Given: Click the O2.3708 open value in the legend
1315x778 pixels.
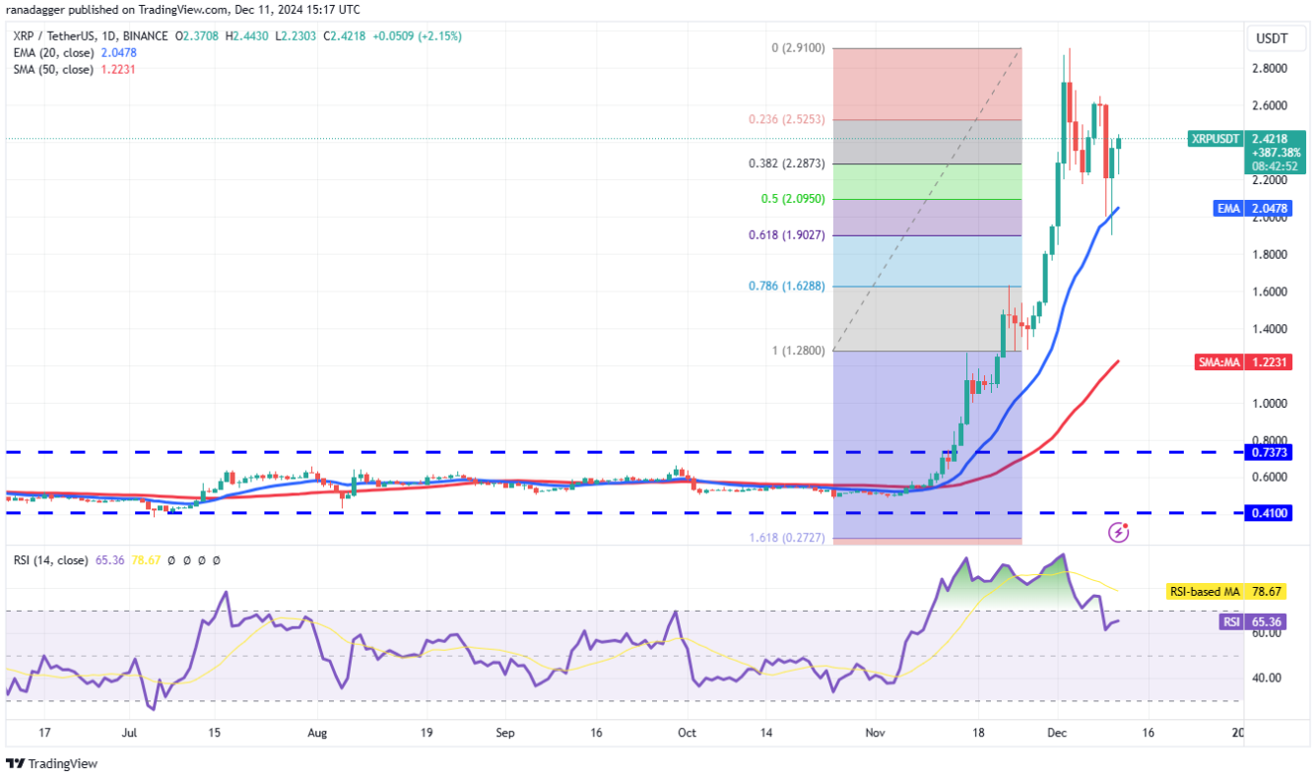Looking at the screenshot, I should (x=198, y=36).
